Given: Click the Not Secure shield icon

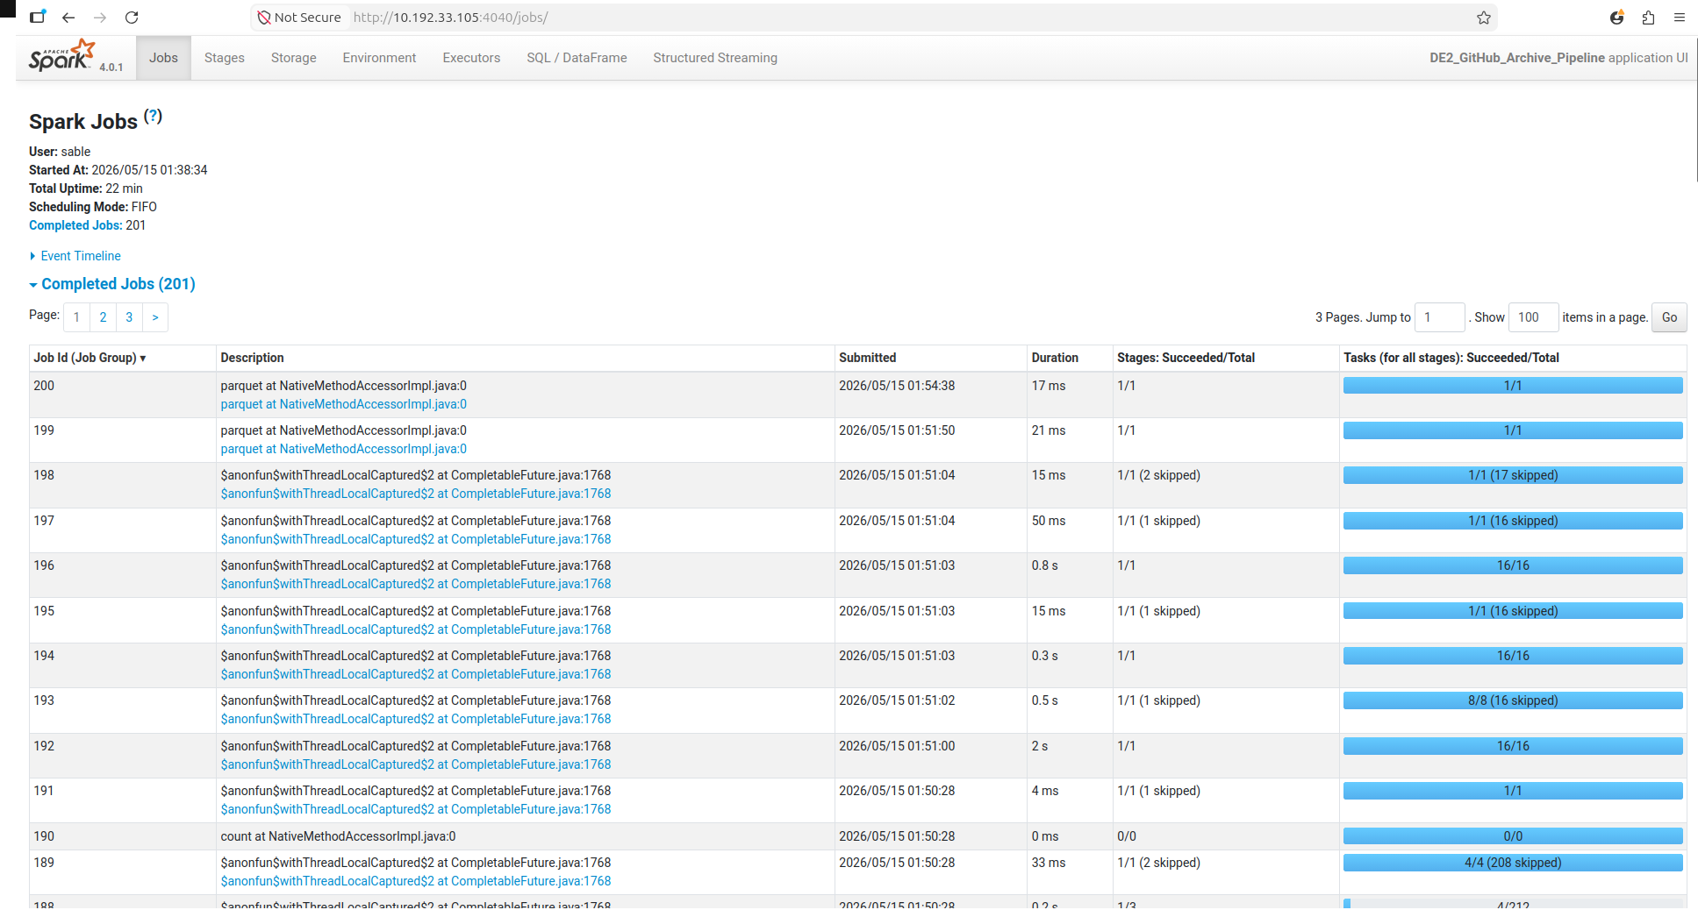Looking at the screenshot, I should coord(263,18).
